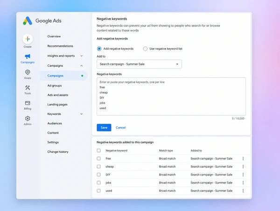The height and width of the screenshot is (211, 280).
Task: Go to Overview in the side menu
Action: pyautogui.click(x=54, y=36)
